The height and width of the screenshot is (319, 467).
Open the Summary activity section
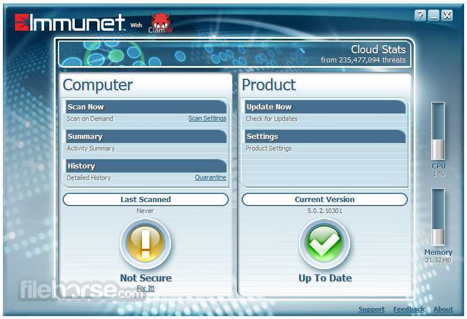pyautogui.click(x=85, y=137)
